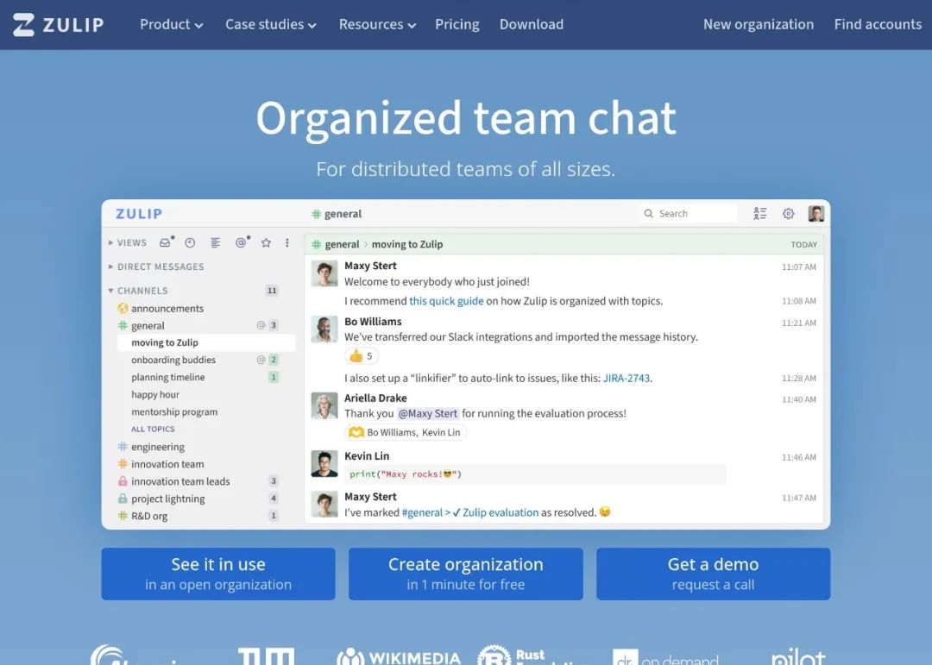Open the Case studies dropdown menu
This screenshot has height=665, width=932.
click(x=270, y=24)
